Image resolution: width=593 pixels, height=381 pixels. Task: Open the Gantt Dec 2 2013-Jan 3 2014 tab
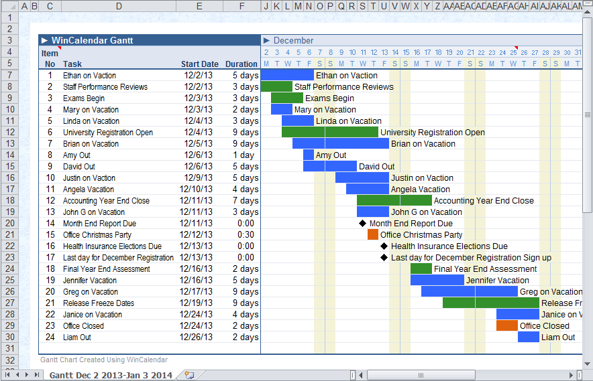click(111, 375)
